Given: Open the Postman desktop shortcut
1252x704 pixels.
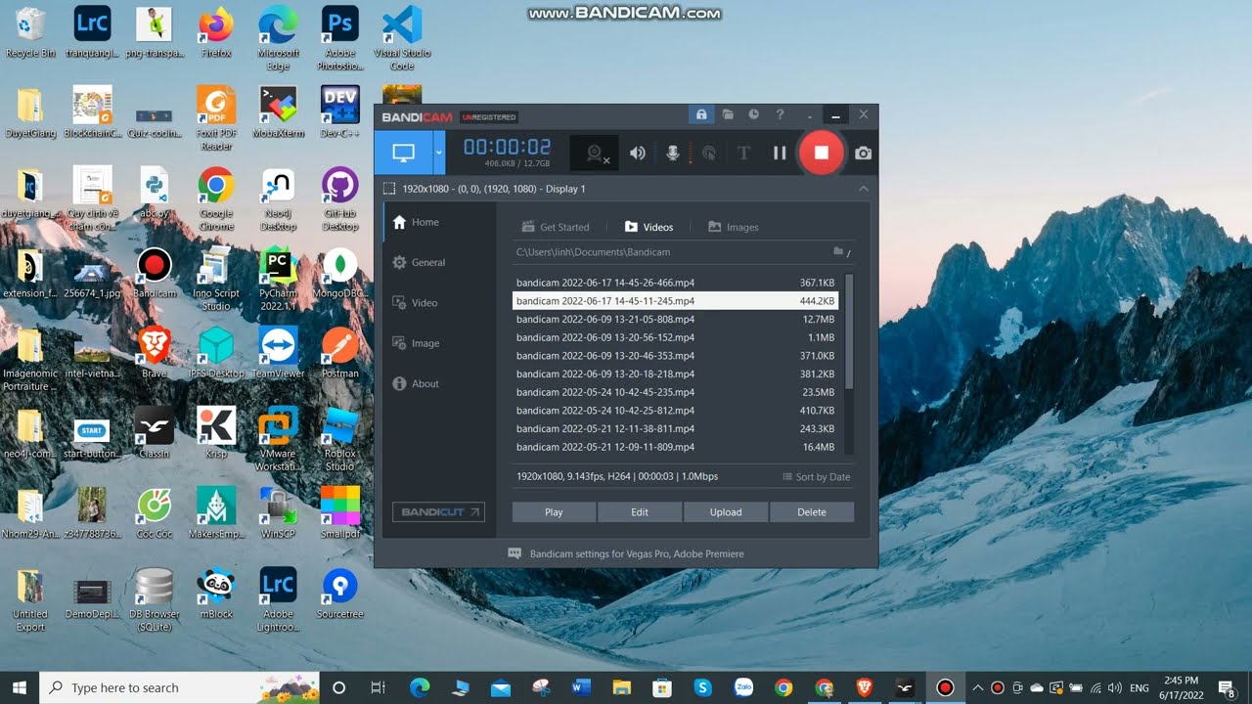Looking at the screenshot, I should pyautogui.click(x=339, y=352).
